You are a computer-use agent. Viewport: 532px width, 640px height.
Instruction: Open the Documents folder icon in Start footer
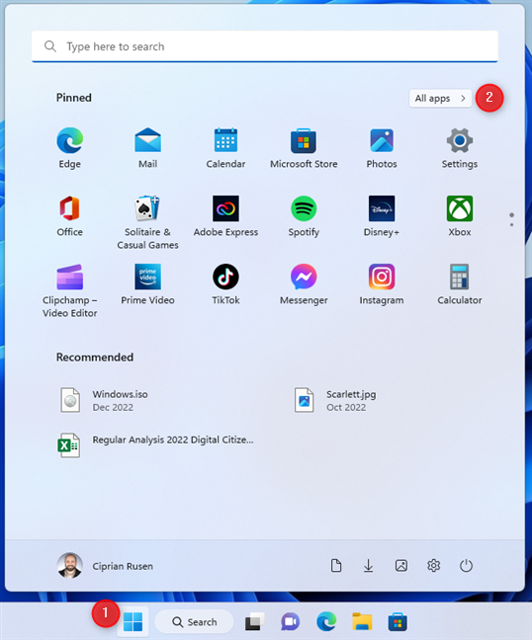coord(336,566)
